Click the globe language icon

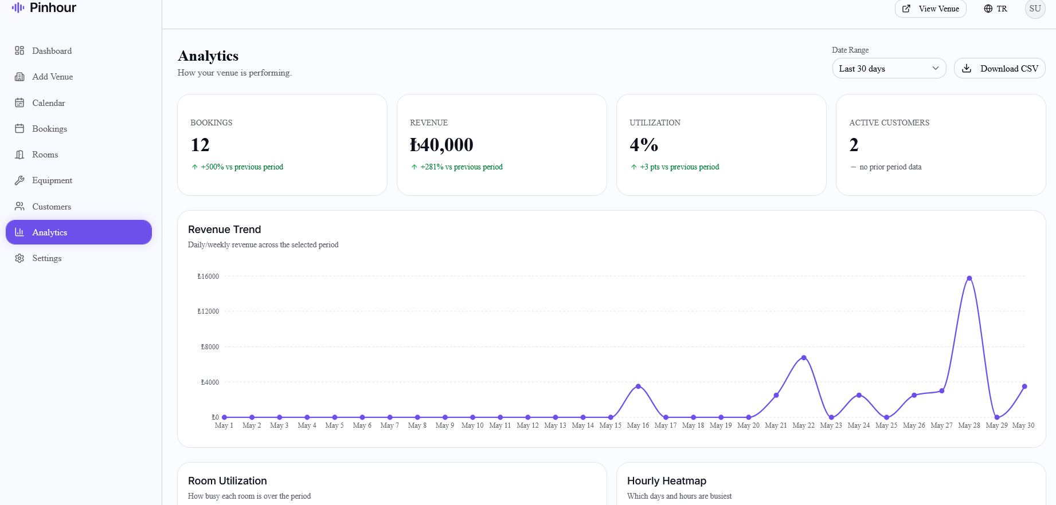[x=988, y=9]
